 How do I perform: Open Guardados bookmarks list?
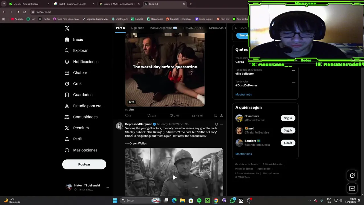(78, 95)
